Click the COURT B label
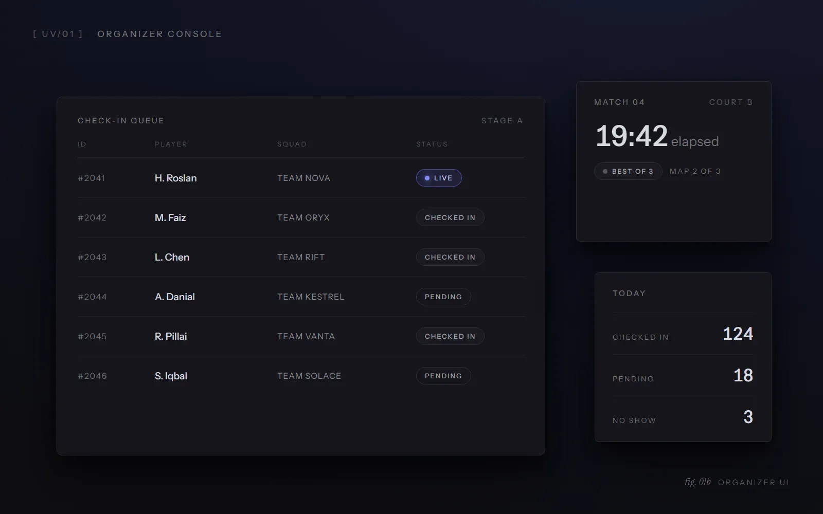 (x=731, y=102)
